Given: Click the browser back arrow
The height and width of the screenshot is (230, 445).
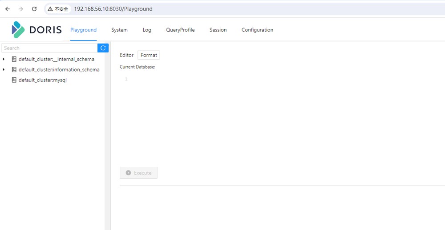Looking at the screenshot, I should [x=8, y=9].
